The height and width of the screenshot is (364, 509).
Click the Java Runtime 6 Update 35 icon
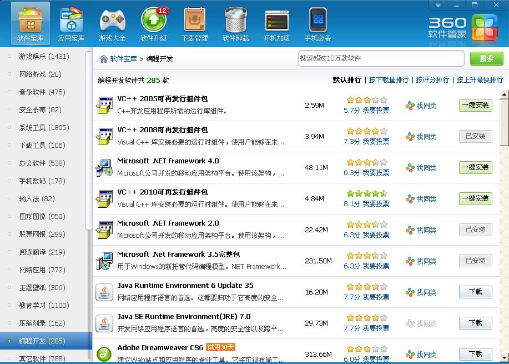(x=104, y=292)
